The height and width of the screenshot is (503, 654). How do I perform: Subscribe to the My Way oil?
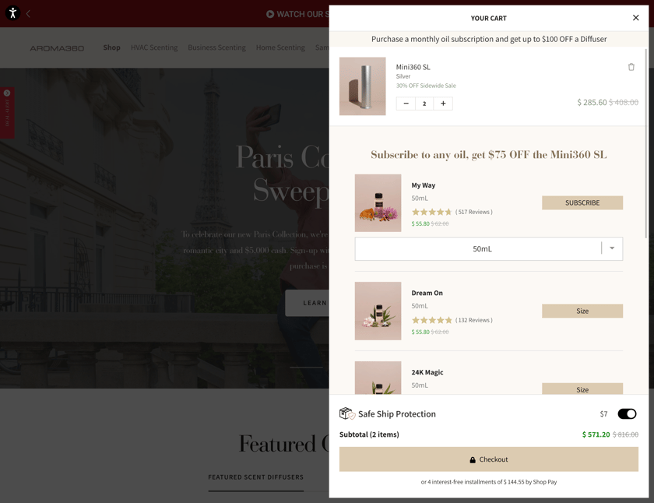[x=582, y=202]
